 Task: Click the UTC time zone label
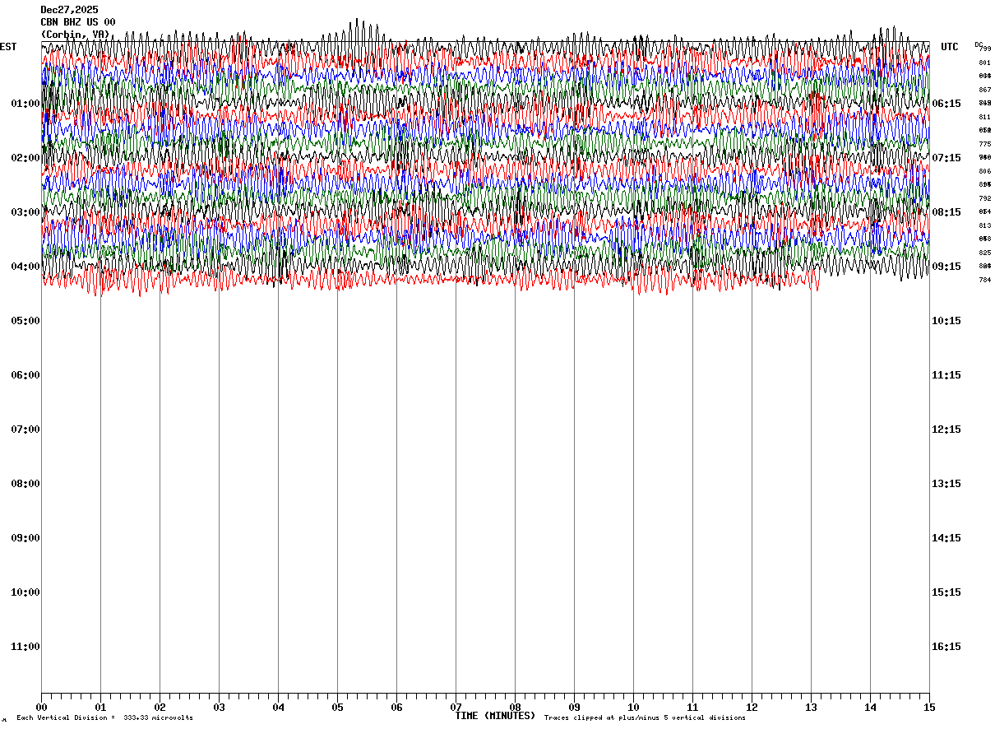[x=950, y=47]
